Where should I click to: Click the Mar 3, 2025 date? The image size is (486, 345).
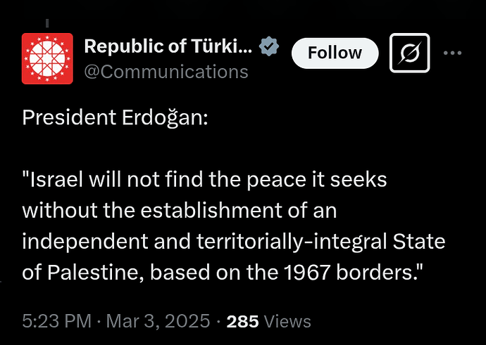[x=161, y=321]
